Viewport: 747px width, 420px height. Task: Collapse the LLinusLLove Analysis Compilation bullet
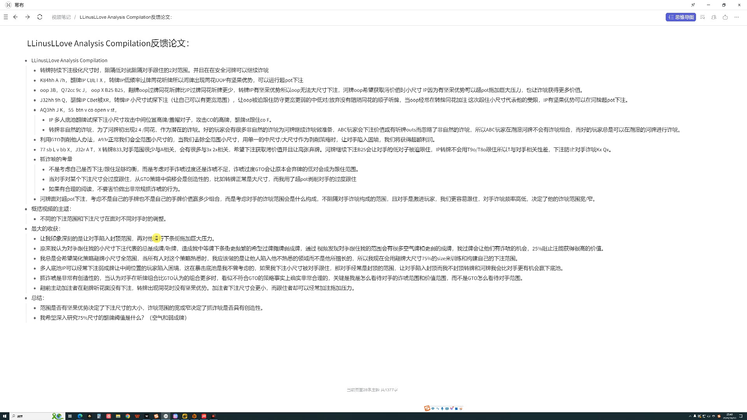(x=26, y=61)
